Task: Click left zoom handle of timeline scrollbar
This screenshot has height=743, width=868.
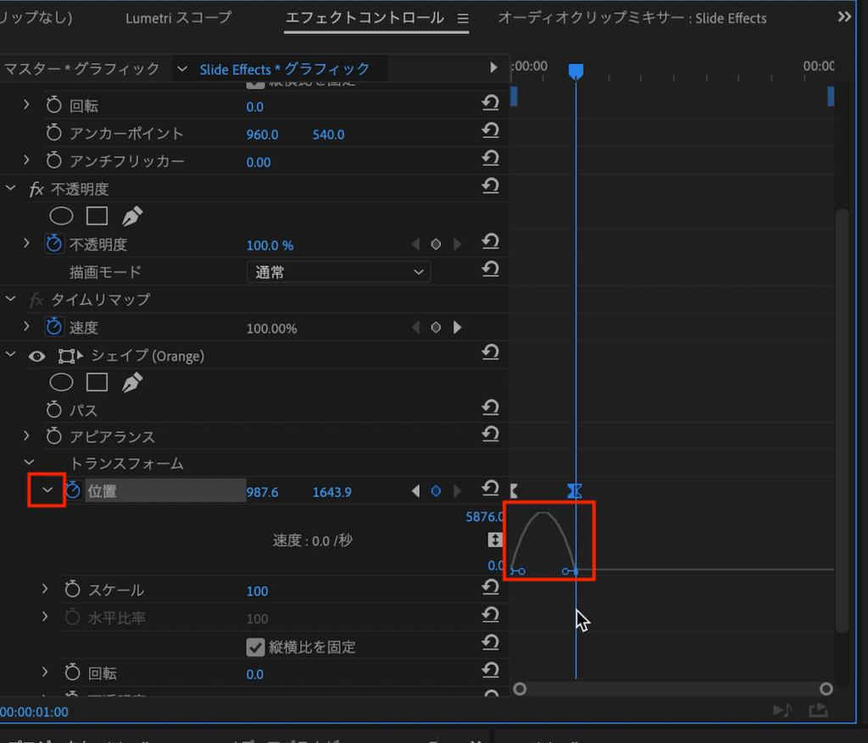Action: pyautogui.click(x=520, y=689)
